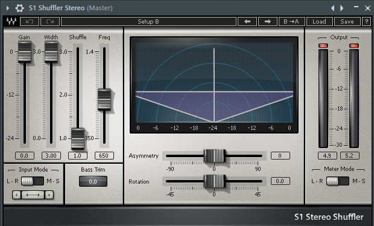Screen dimensions: 374x226
Task: Minimize the S1 Shuffler plugin window
Action: tap(356, 8)
